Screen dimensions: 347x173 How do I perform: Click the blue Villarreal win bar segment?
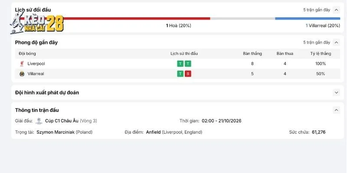pos(308,19)
